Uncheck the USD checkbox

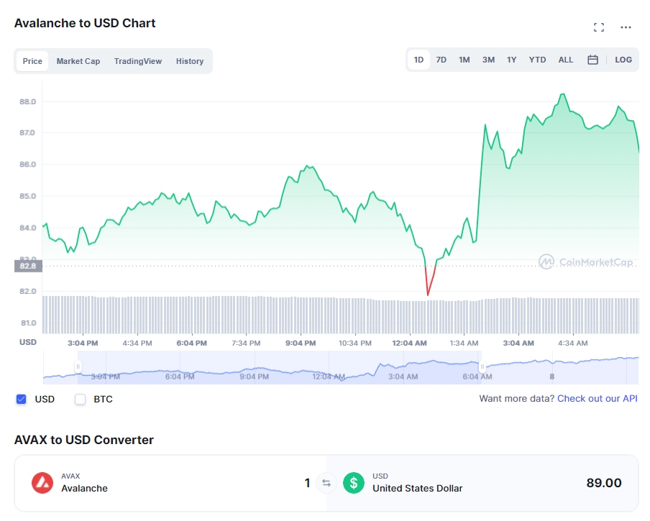pyautogui.click(x=22, y=399)
